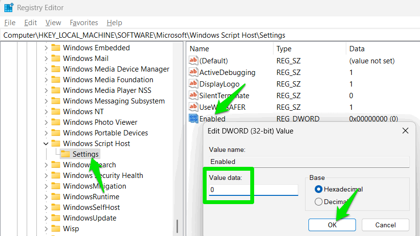This screenshot has height=236, width=420.
Task: Click the registry path address bar
Action: click(210, 35)
